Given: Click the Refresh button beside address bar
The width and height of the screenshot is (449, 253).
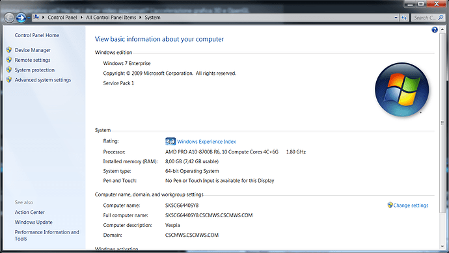Looking at the screenshot, I should pyautogui.click(x=403, y=18).
